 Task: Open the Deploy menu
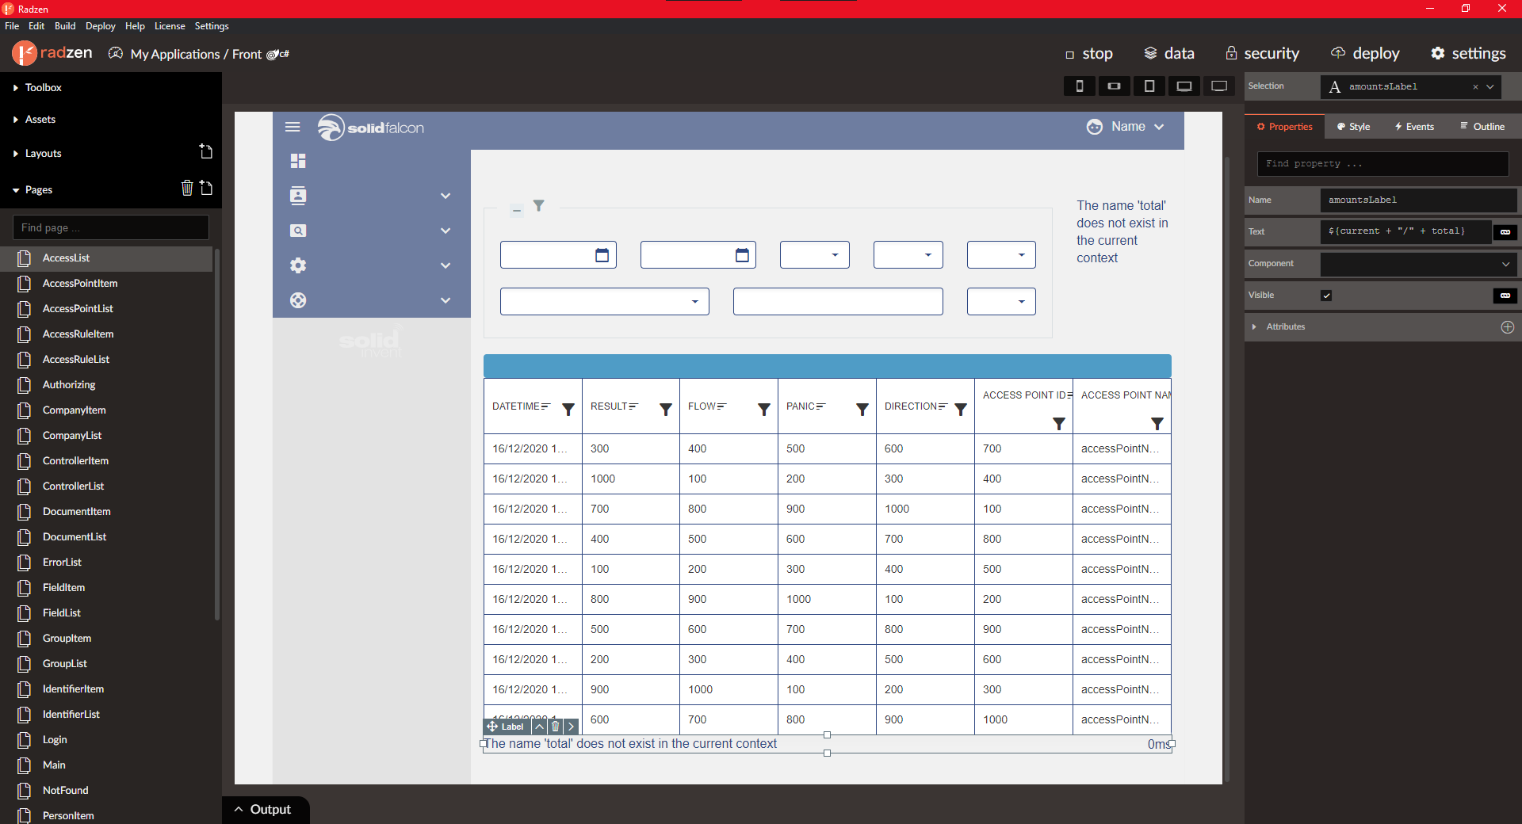[101, 26]
